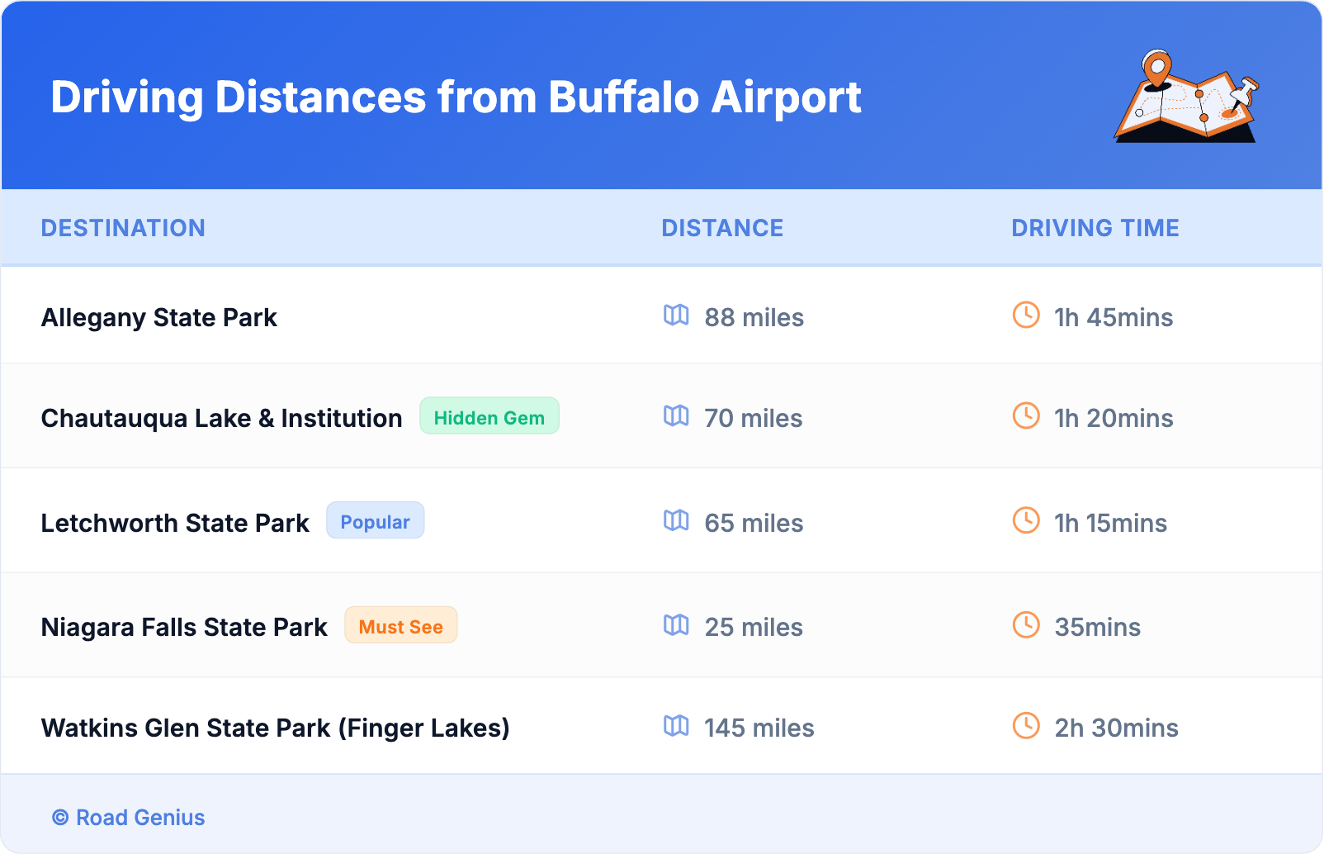This screenshot has width=1324, height=854.
Task: Open the Road Genius copyright link
Action: 129,818
